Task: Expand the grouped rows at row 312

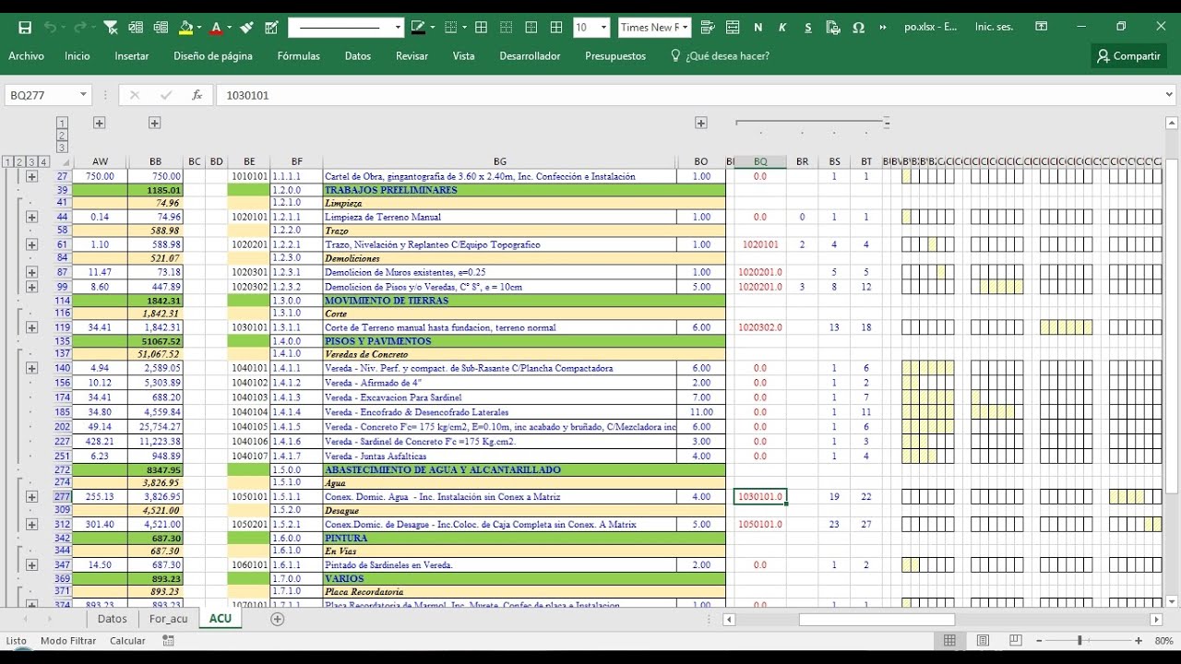Action: [x=31, y=525]
